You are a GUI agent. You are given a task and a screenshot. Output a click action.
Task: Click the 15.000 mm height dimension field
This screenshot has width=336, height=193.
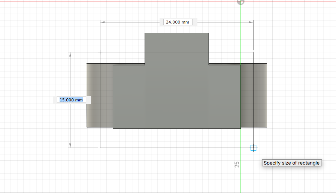click(71, 100)
